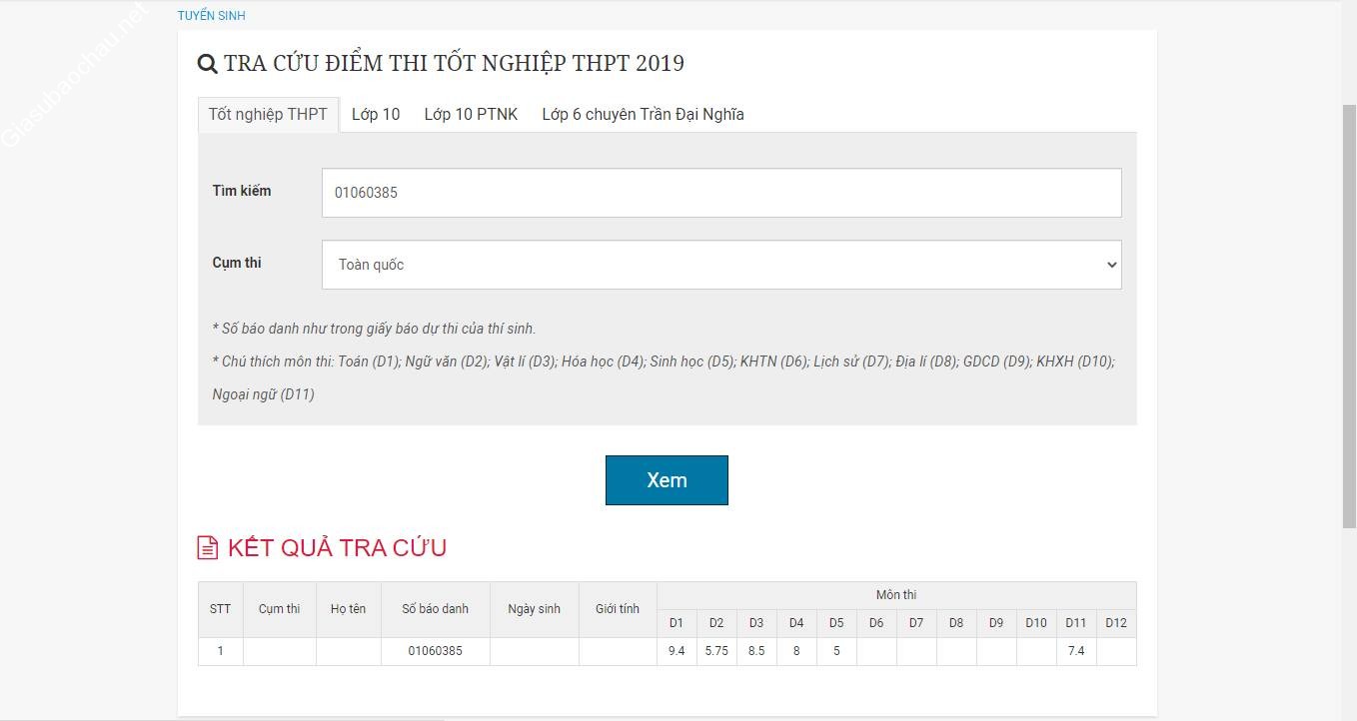
Task: Click the D2 score cell 5.75
Action: (x=716, y=651)
